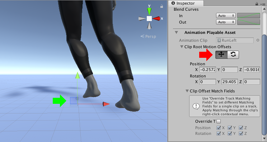Click the green Y axis cone of the orientation gizmo
The image size is (267, 142).
pos(149,11)
